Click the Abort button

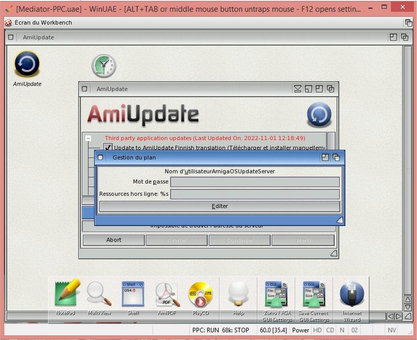pos(114,240)
